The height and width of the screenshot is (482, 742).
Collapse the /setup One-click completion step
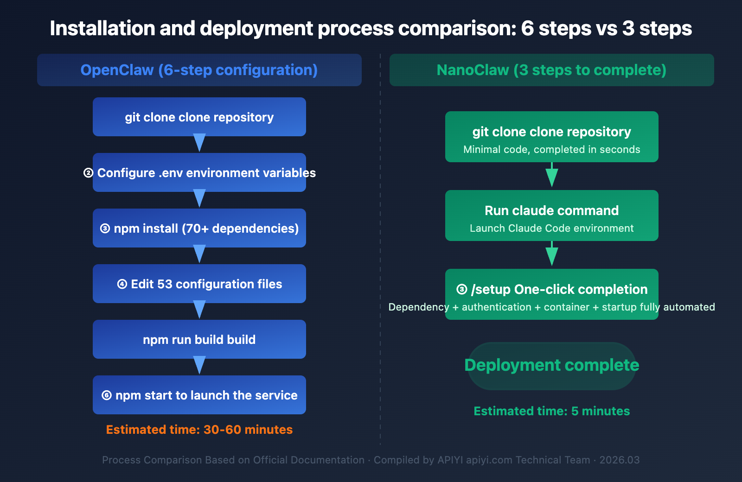pos(552,294)
